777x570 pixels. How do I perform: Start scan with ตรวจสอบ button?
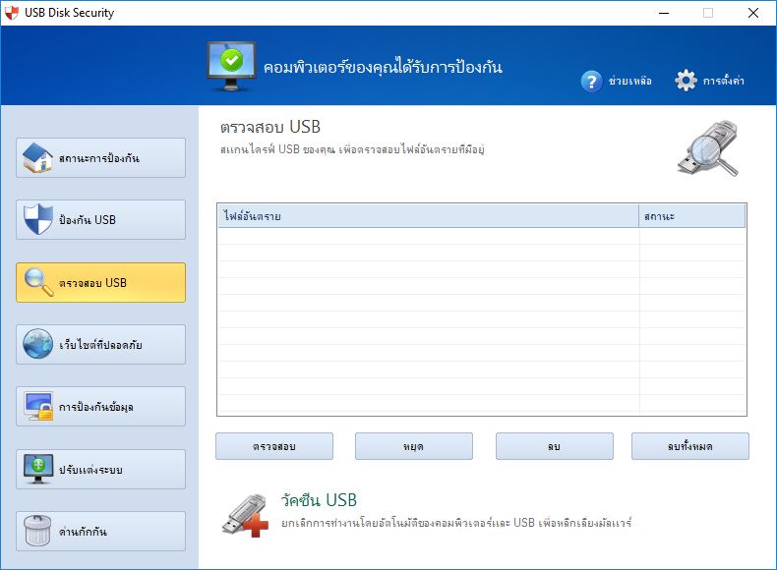[274, 446]
